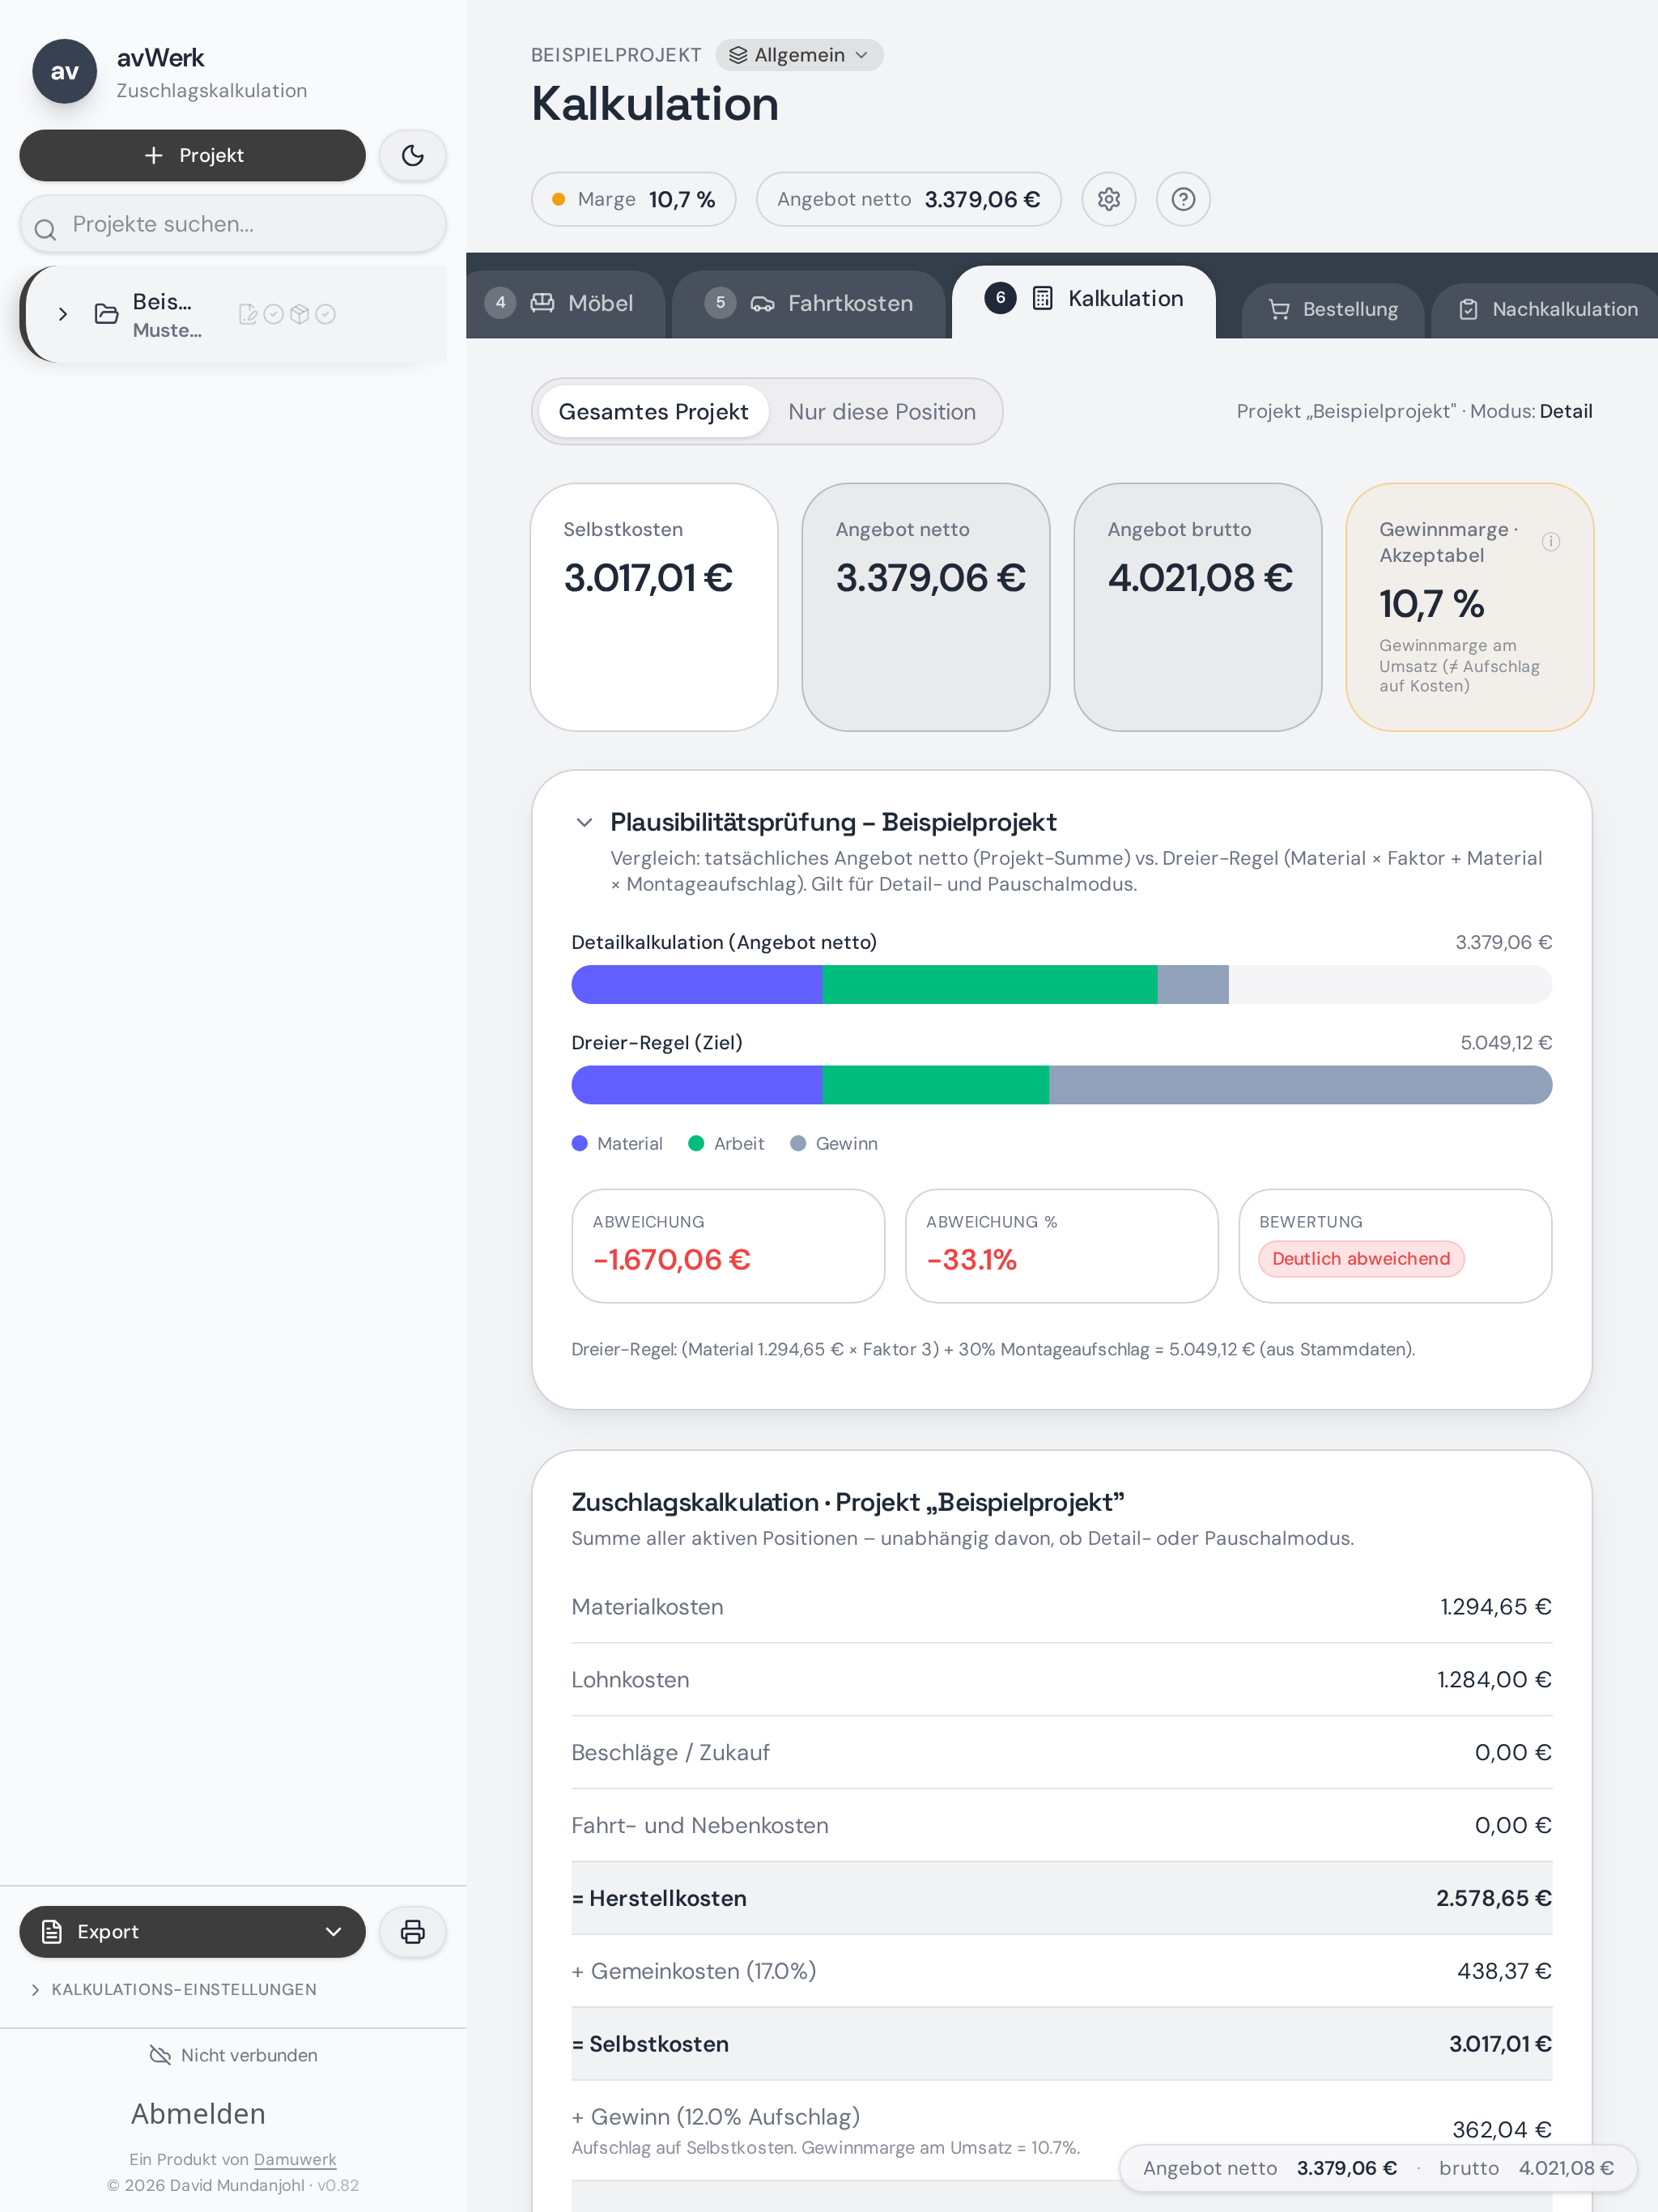Click the Selbstkosten summary card
1658x2212 pixels.
pyautogui.click(x=654, y=607)
